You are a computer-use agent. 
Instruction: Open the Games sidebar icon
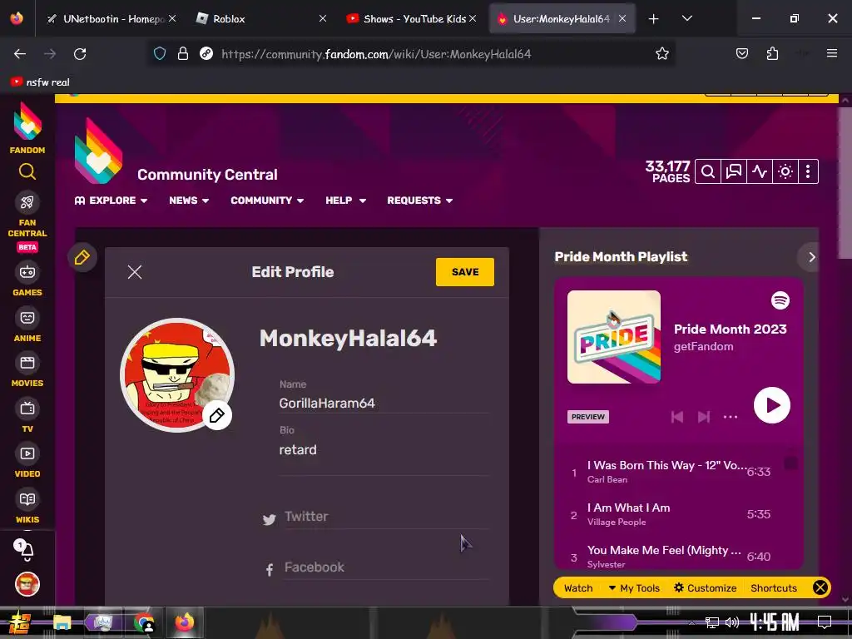[x=27, y=272]
